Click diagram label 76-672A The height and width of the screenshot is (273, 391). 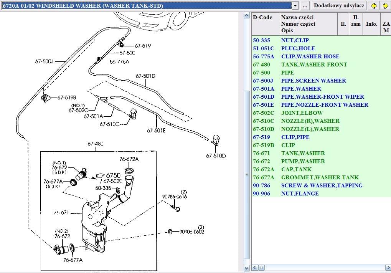tap(129, 159)
